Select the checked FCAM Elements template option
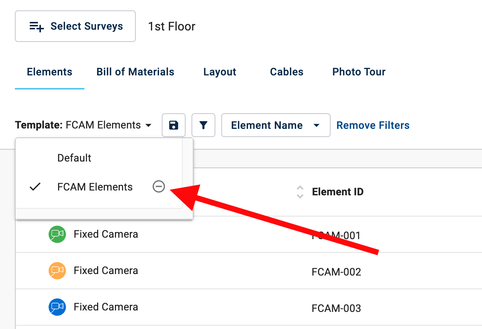Screen dimensions: 482x329 click(94, 187)
